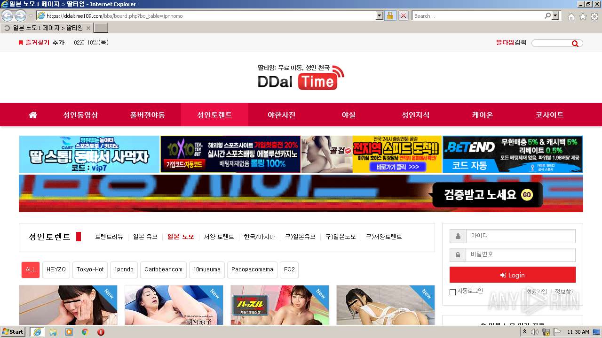Click the BETEND banner ad
602x338 pixels.
pos(513,154)
